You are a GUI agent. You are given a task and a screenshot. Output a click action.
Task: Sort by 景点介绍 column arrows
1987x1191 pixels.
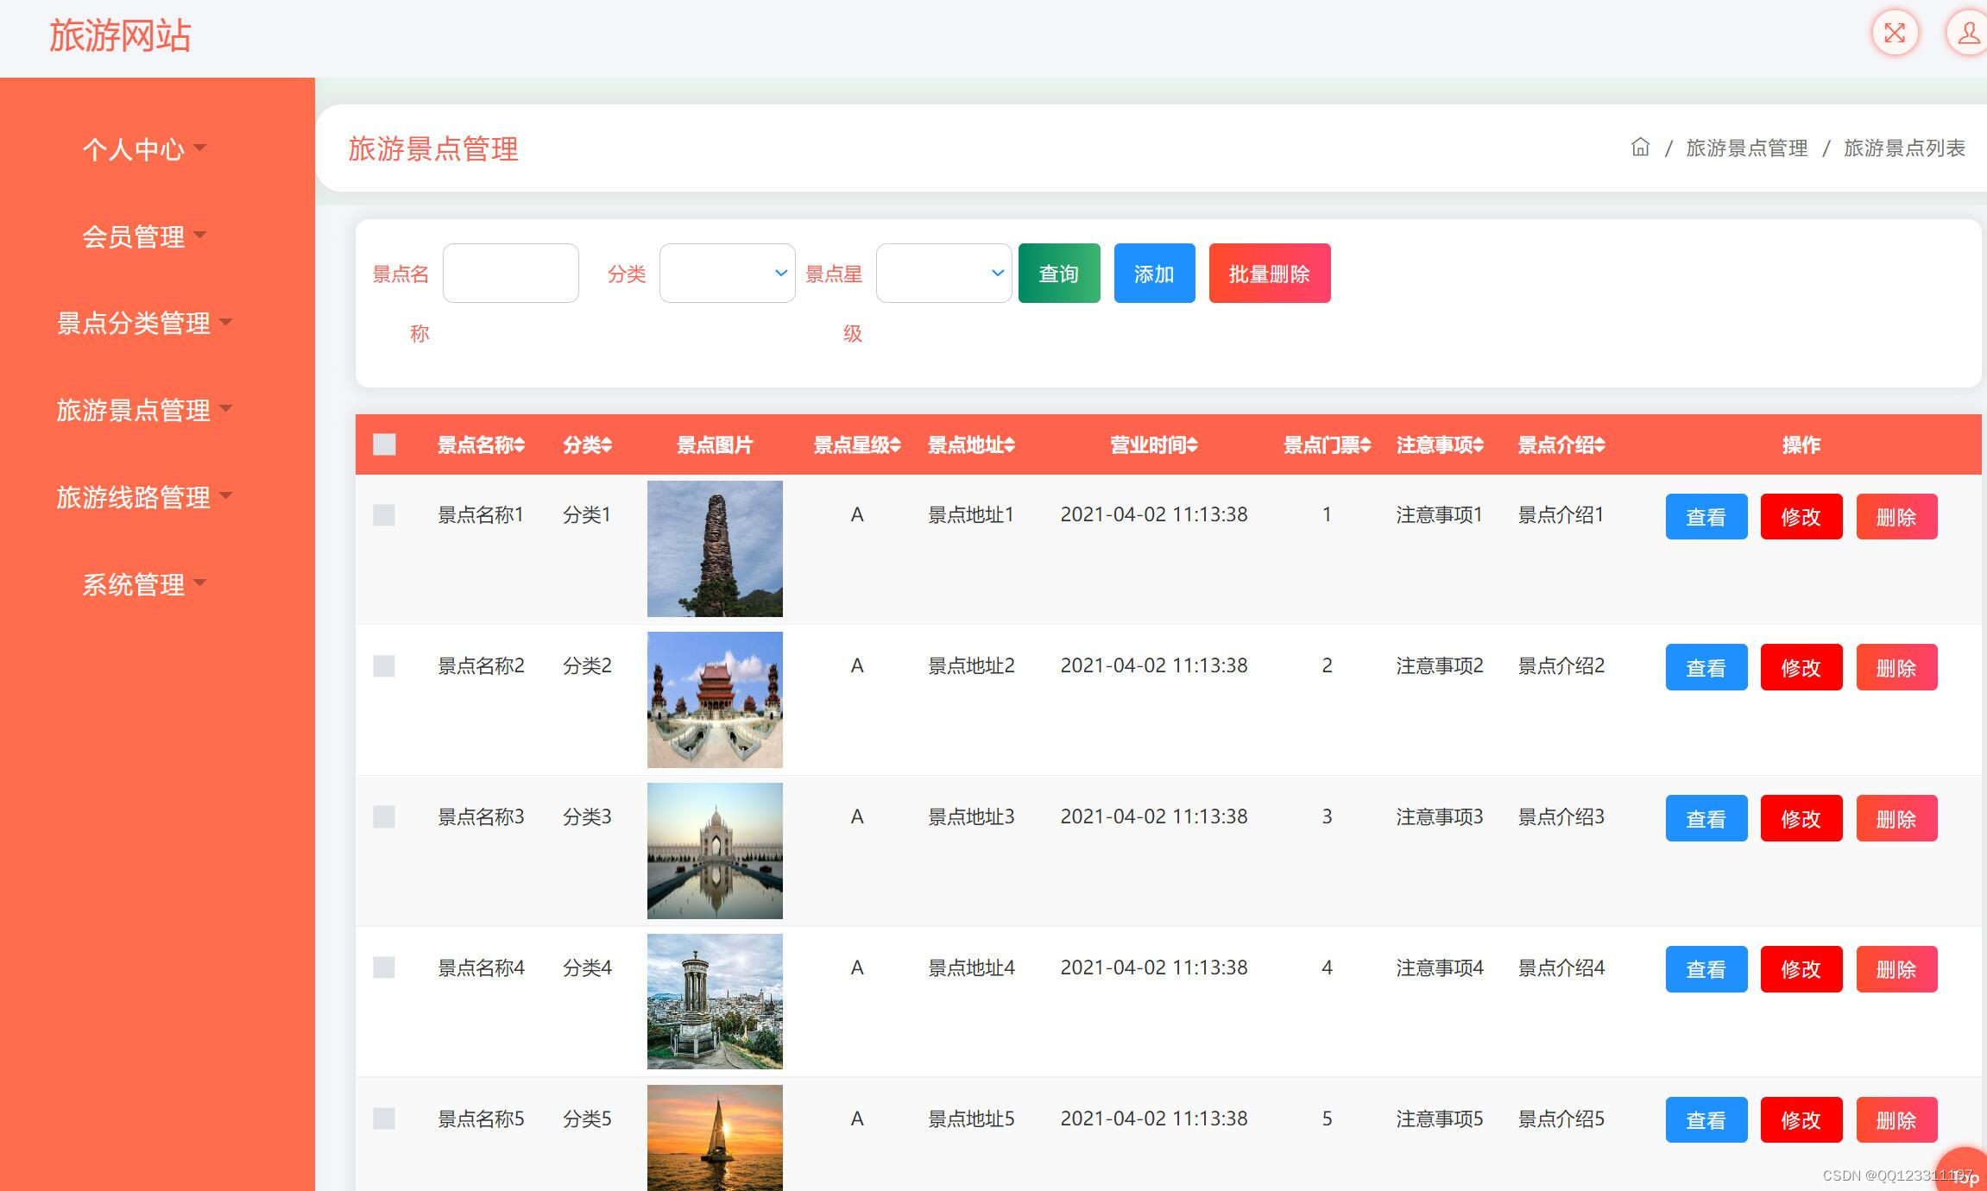pyautogui.click(x=1599, y=445)
